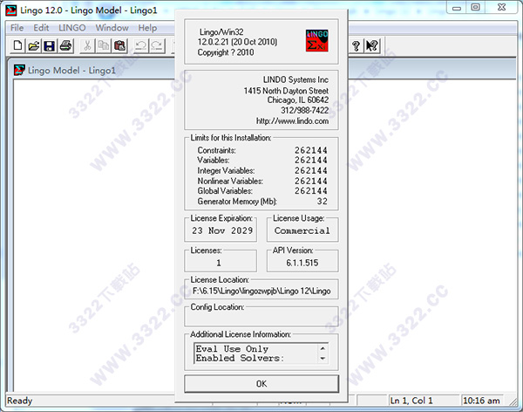Save the model with the floppy disk icon
The width and height of the screenshot is (523, 412).
(50, 45)
